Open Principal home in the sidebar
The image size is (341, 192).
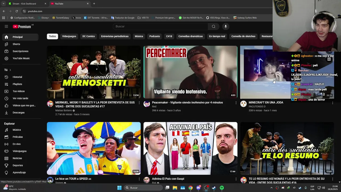tap(20, 37)
